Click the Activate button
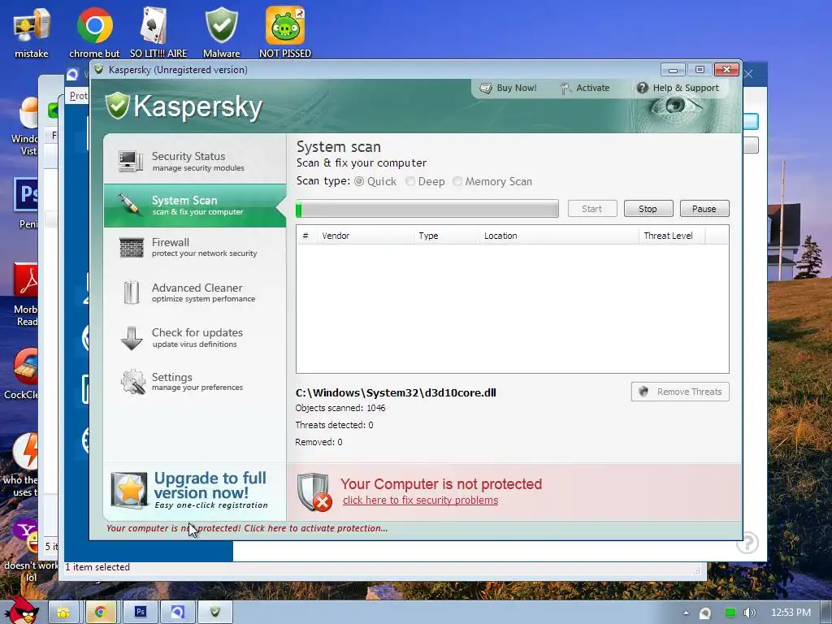Screen dimensions: 832x624 click(585, 88)
